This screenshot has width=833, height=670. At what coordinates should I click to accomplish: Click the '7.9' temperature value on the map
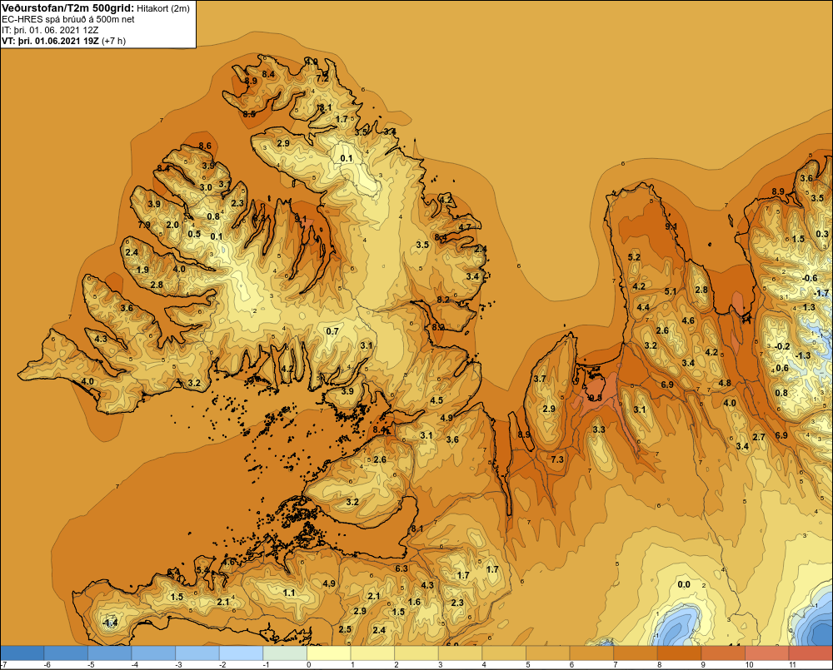[144, 225]
